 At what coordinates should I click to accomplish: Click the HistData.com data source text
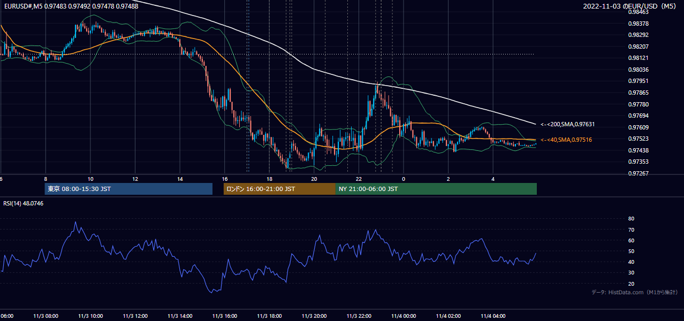pos(635,292)
